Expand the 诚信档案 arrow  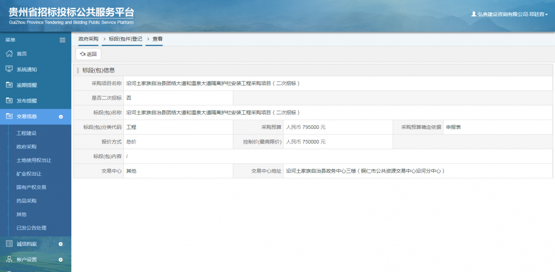tap(61, 244)
